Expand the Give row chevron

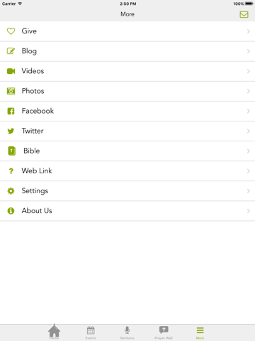(248, 31)
